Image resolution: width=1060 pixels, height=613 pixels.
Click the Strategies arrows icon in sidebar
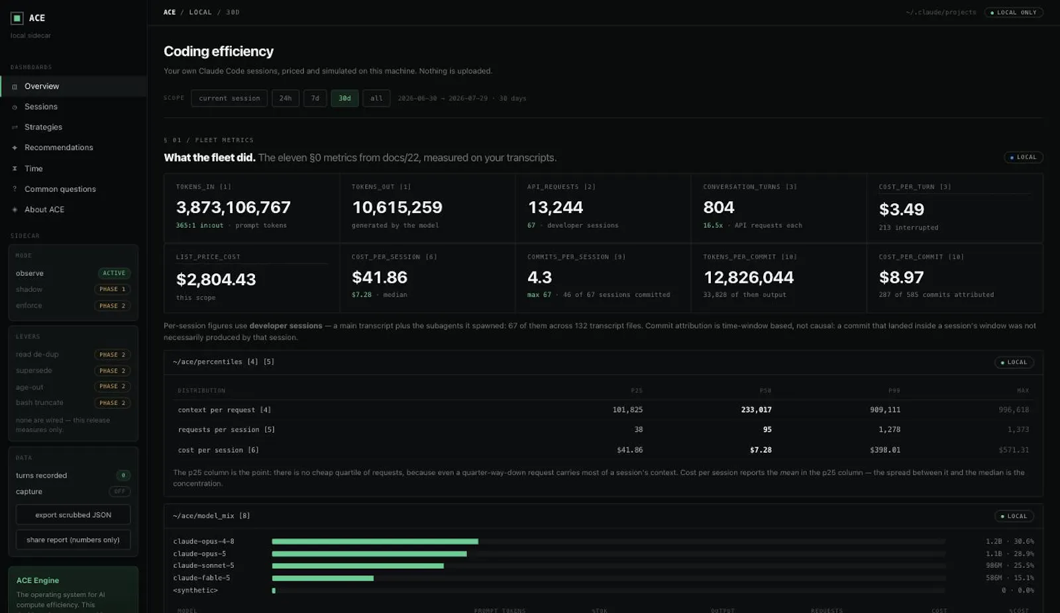15,127
